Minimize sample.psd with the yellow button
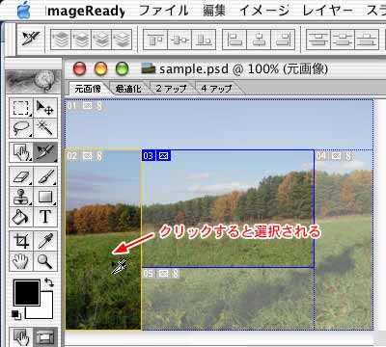This screenshot has width=386, height=347. 100,68
